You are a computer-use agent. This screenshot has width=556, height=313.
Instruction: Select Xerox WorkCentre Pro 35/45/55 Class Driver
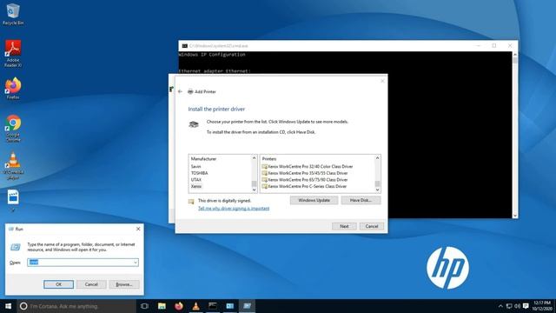pos(305,173)
